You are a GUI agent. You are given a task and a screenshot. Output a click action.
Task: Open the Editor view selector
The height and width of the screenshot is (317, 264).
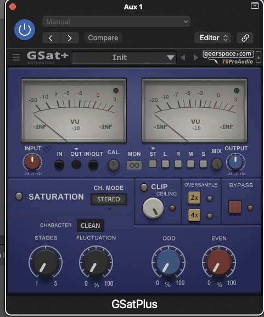tap(212, 38)
